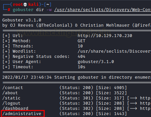The image size is (151, 117).
Task: Click the skull icon in the prompt
Action: [x=25, y=5]
